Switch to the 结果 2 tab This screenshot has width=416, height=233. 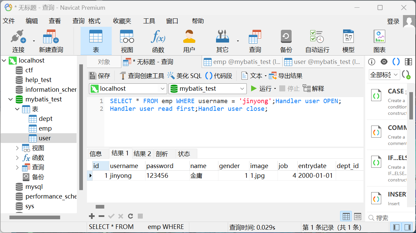142,154
